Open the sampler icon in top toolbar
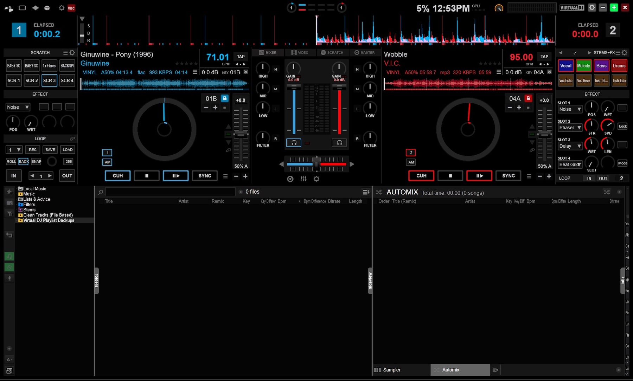The width and height of the screenshot is (633, 381). tap(47, 7)
